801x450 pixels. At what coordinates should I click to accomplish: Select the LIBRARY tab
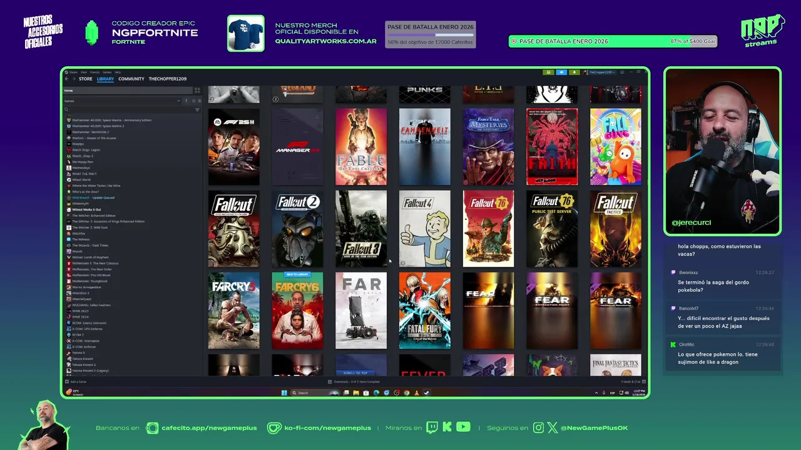(x=105, y=79)
